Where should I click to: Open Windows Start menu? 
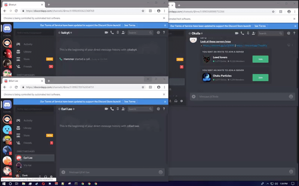pos(4,184)
